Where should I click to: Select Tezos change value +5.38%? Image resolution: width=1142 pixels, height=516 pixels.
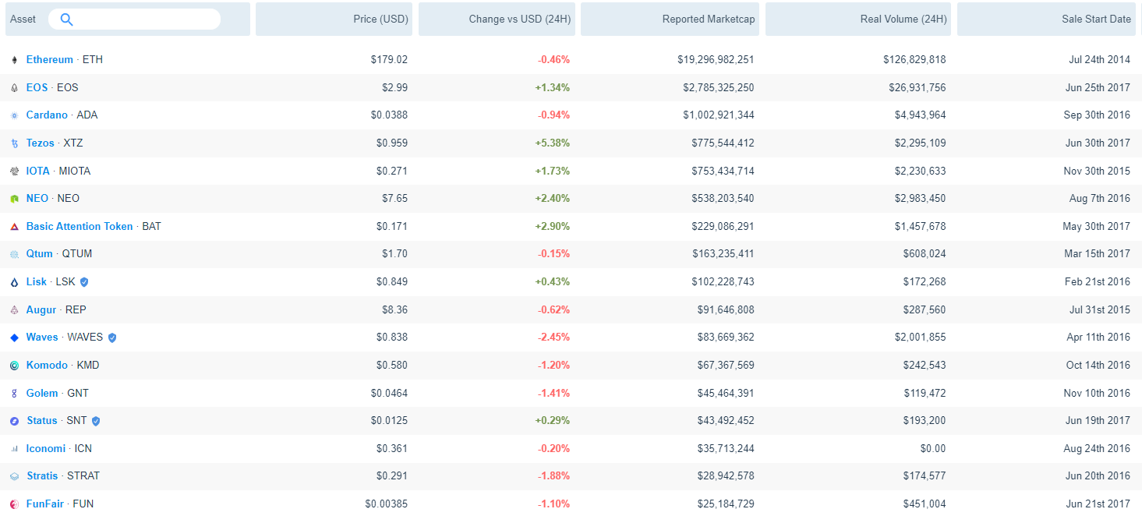point(553,143)
